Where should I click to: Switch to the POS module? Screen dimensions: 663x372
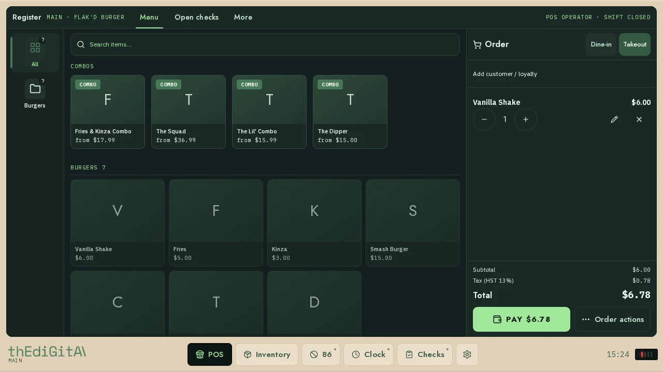click(210, 354)
